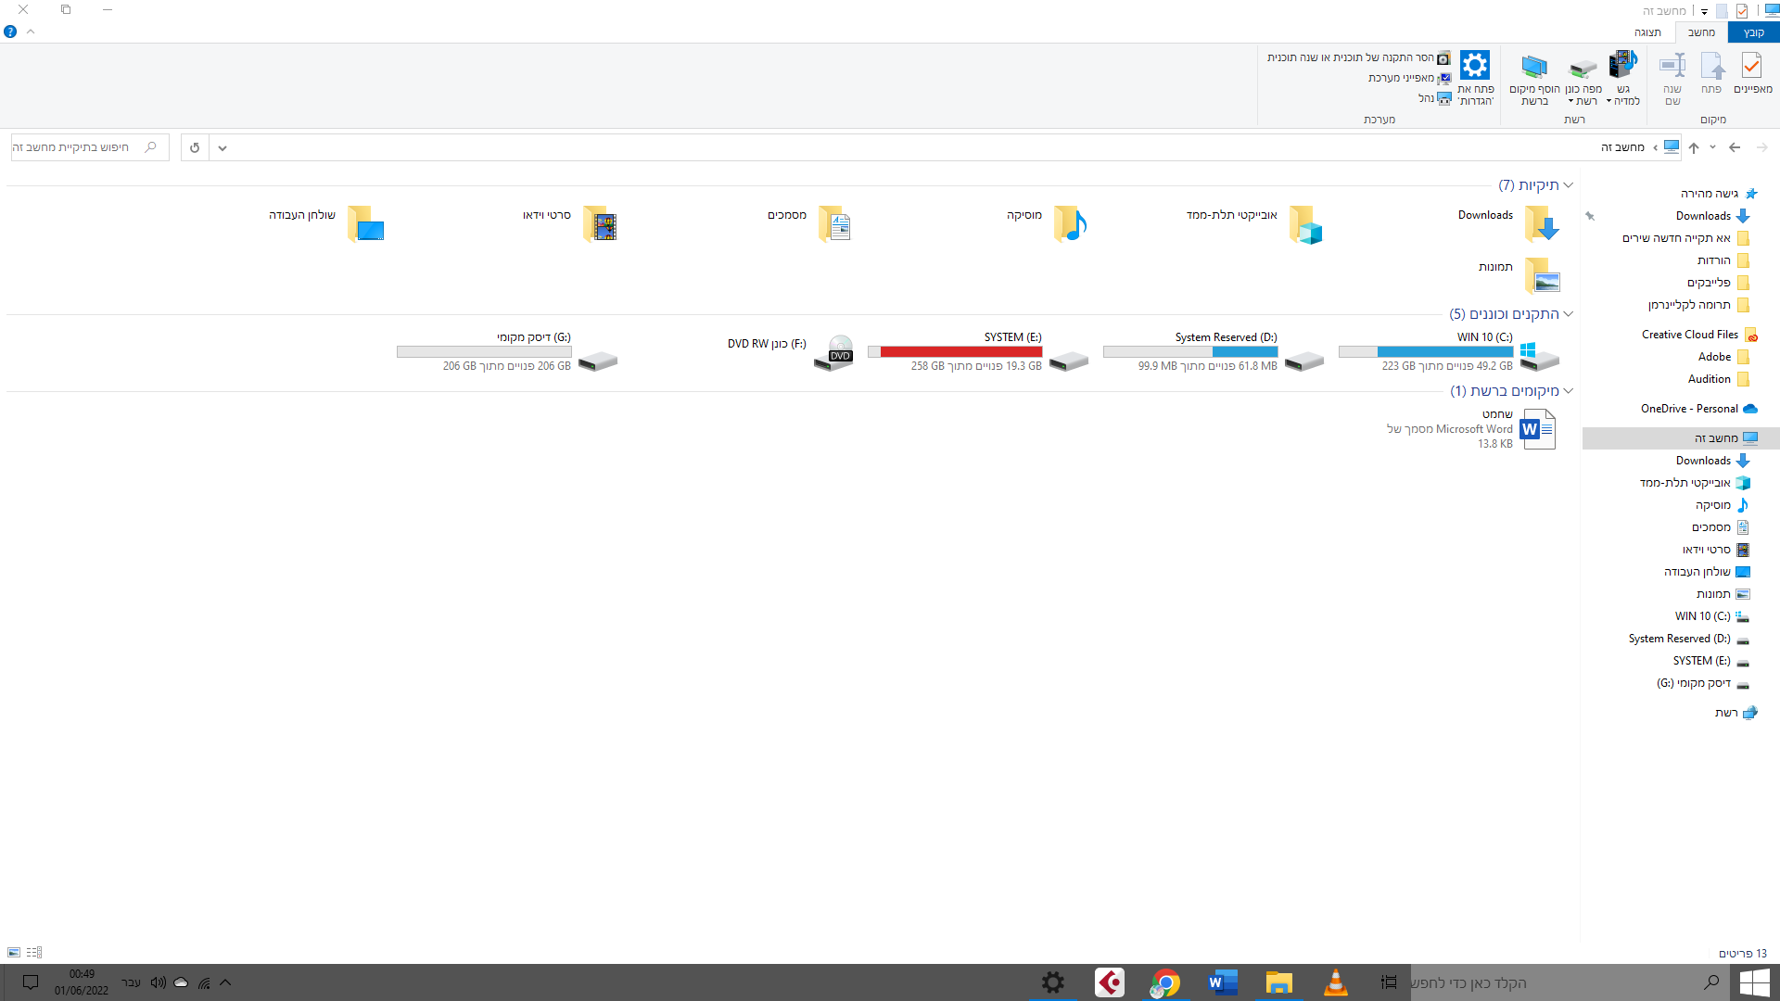Screen dimensions: 1780x1001
Task: Open the File (קובץ) tab
Action: coord(1753,32)
